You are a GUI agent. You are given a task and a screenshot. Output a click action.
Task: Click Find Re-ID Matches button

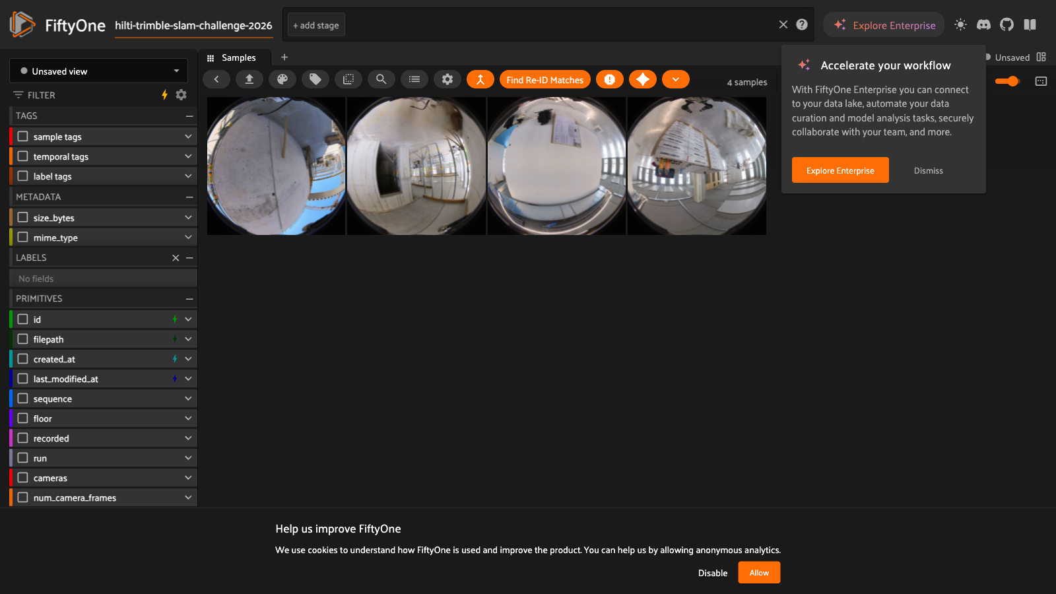click(x=545, y=79)
